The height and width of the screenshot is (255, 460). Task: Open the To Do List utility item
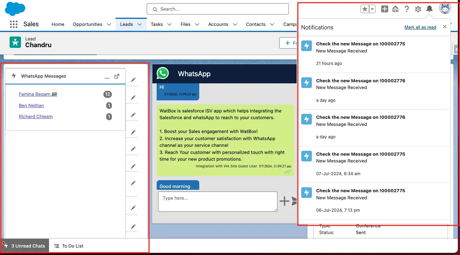pyautogui.click(x=69, y=246)
